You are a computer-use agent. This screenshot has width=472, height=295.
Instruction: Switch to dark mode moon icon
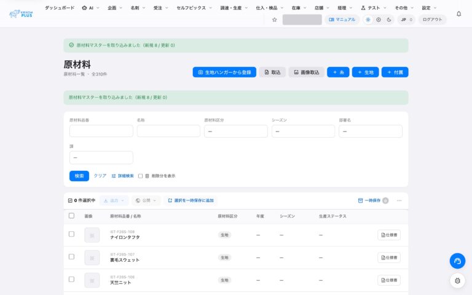(x=389, y=20)
